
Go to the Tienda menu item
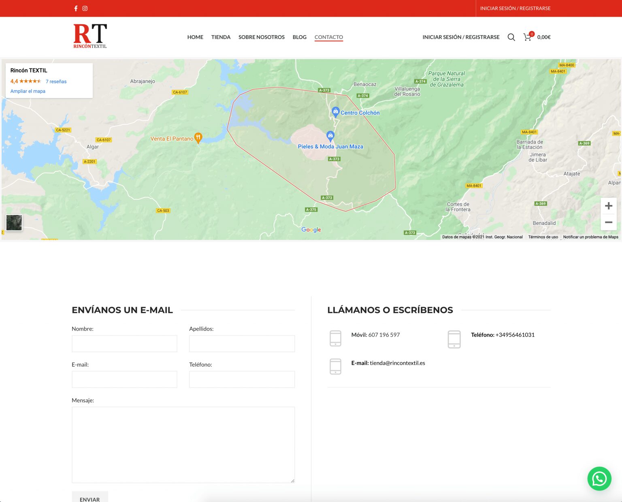[x=221, y=37]
